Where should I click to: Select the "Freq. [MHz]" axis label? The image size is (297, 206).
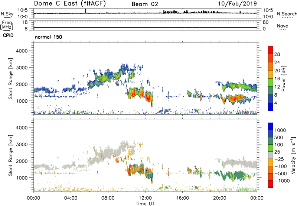pos(7,25)
